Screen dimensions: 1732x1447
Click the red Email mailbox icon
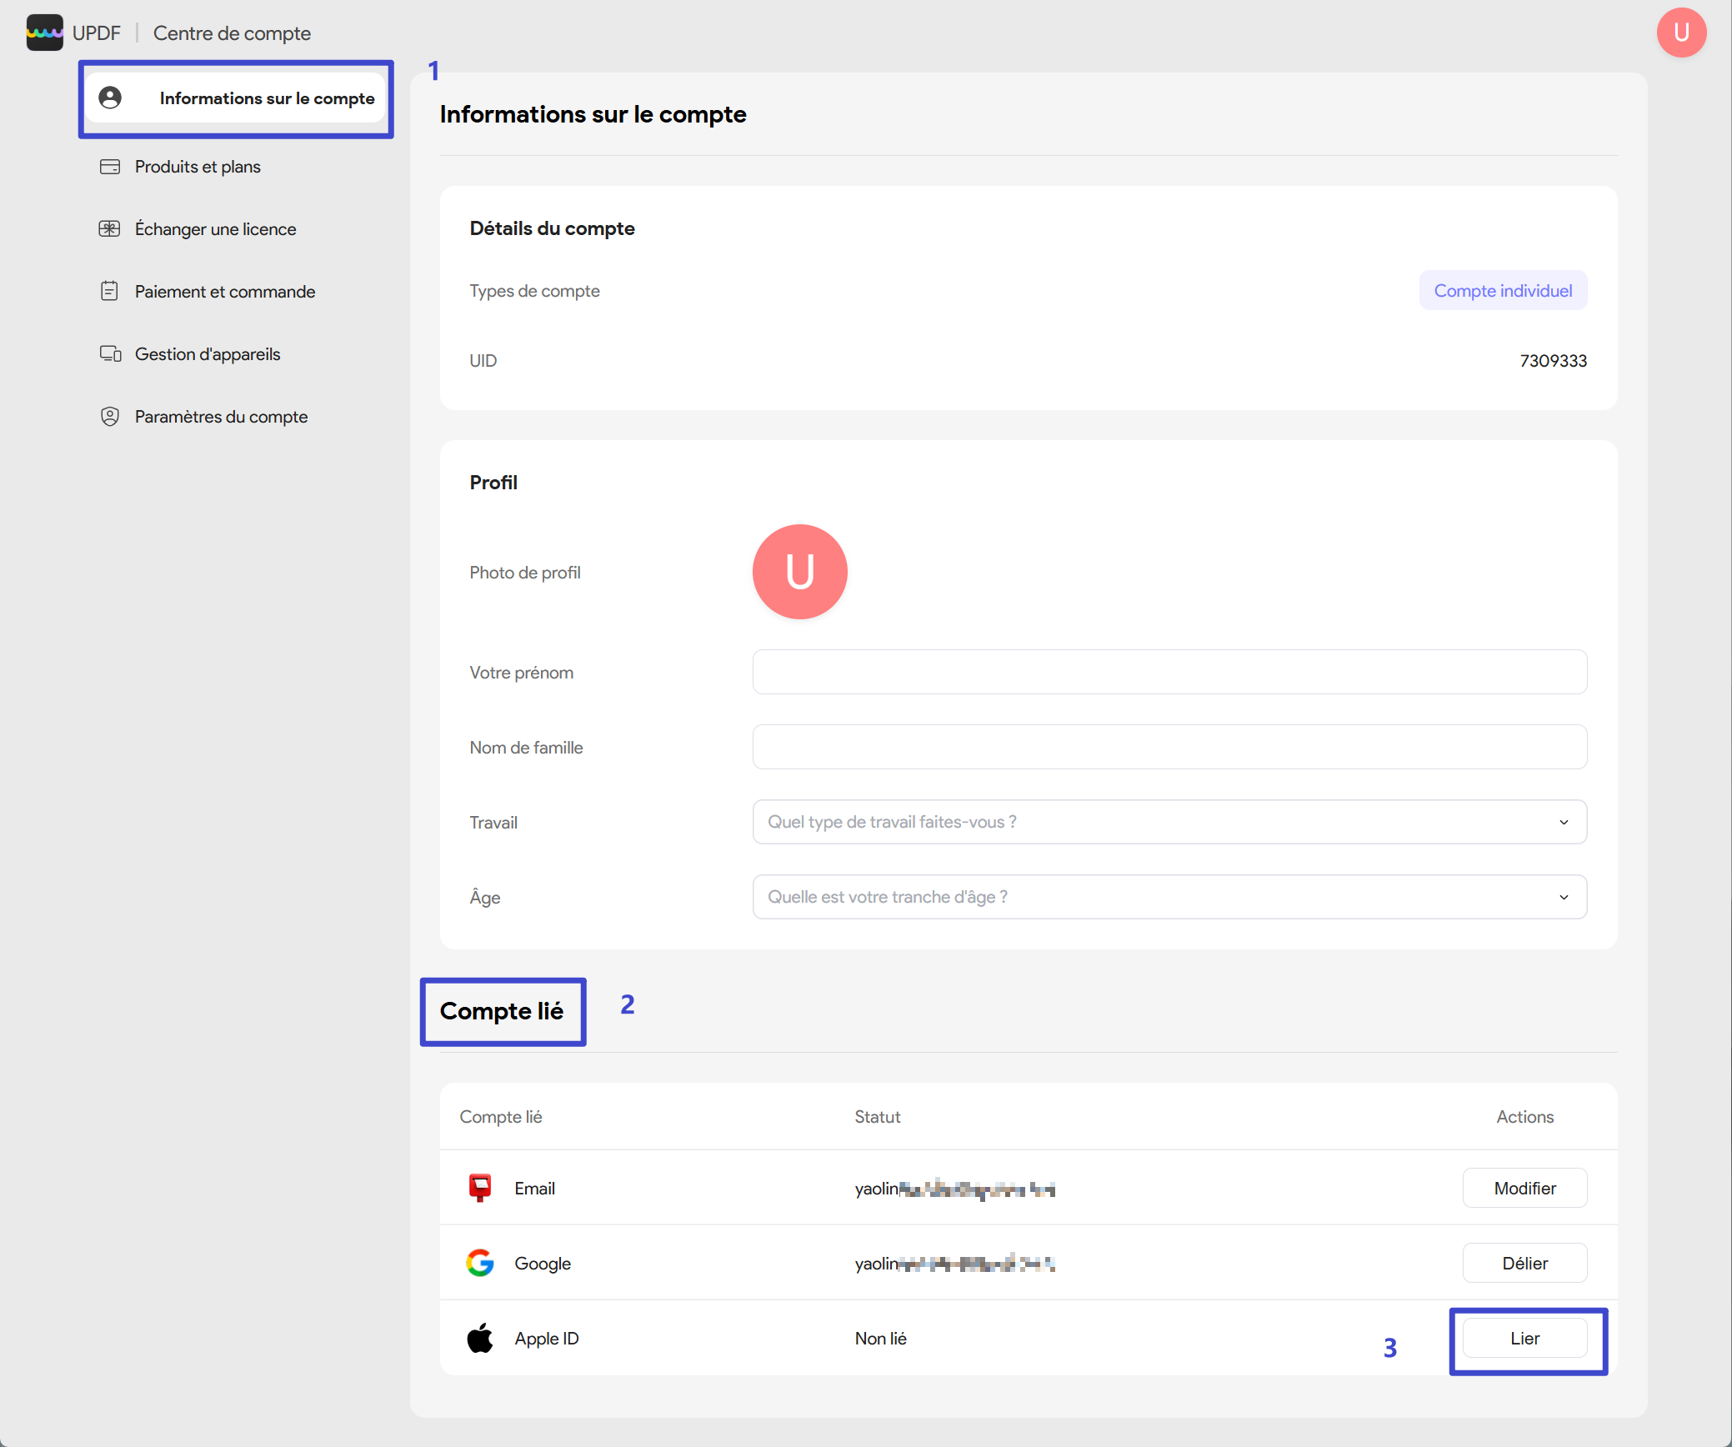click(480, 1188)
